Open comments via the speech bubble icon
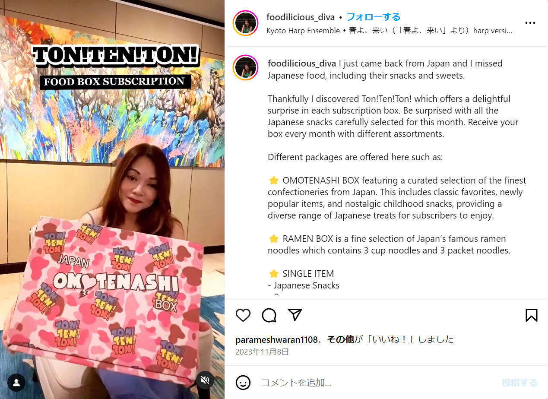The height and width of the screenshot is (399, 548). point(269,315)
